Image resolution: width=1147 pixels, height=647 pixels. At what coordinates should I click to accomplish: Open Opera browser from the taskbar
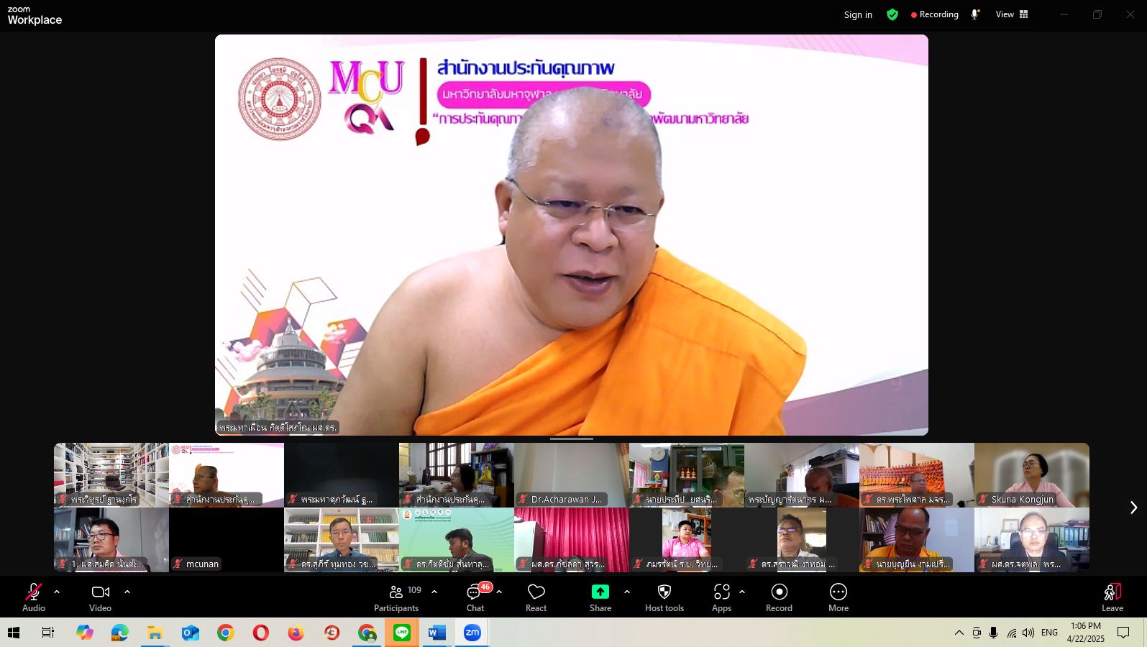pos(260,633)
